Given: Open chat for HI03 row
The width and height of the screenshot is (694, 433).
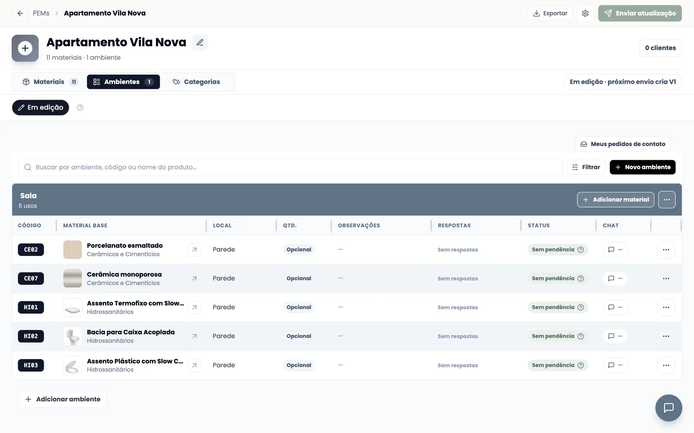Looking at the screenshot, I should [615, 365].
